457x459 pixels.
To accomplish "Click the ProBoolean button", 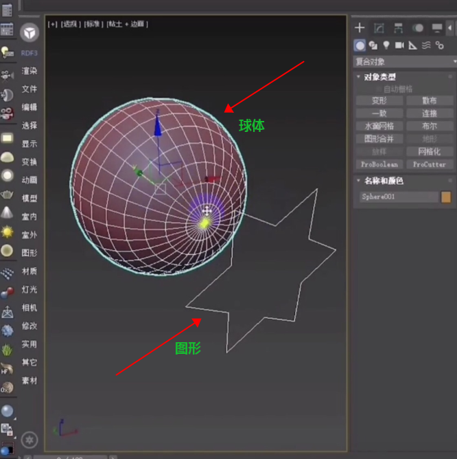I will coord(379,164).
